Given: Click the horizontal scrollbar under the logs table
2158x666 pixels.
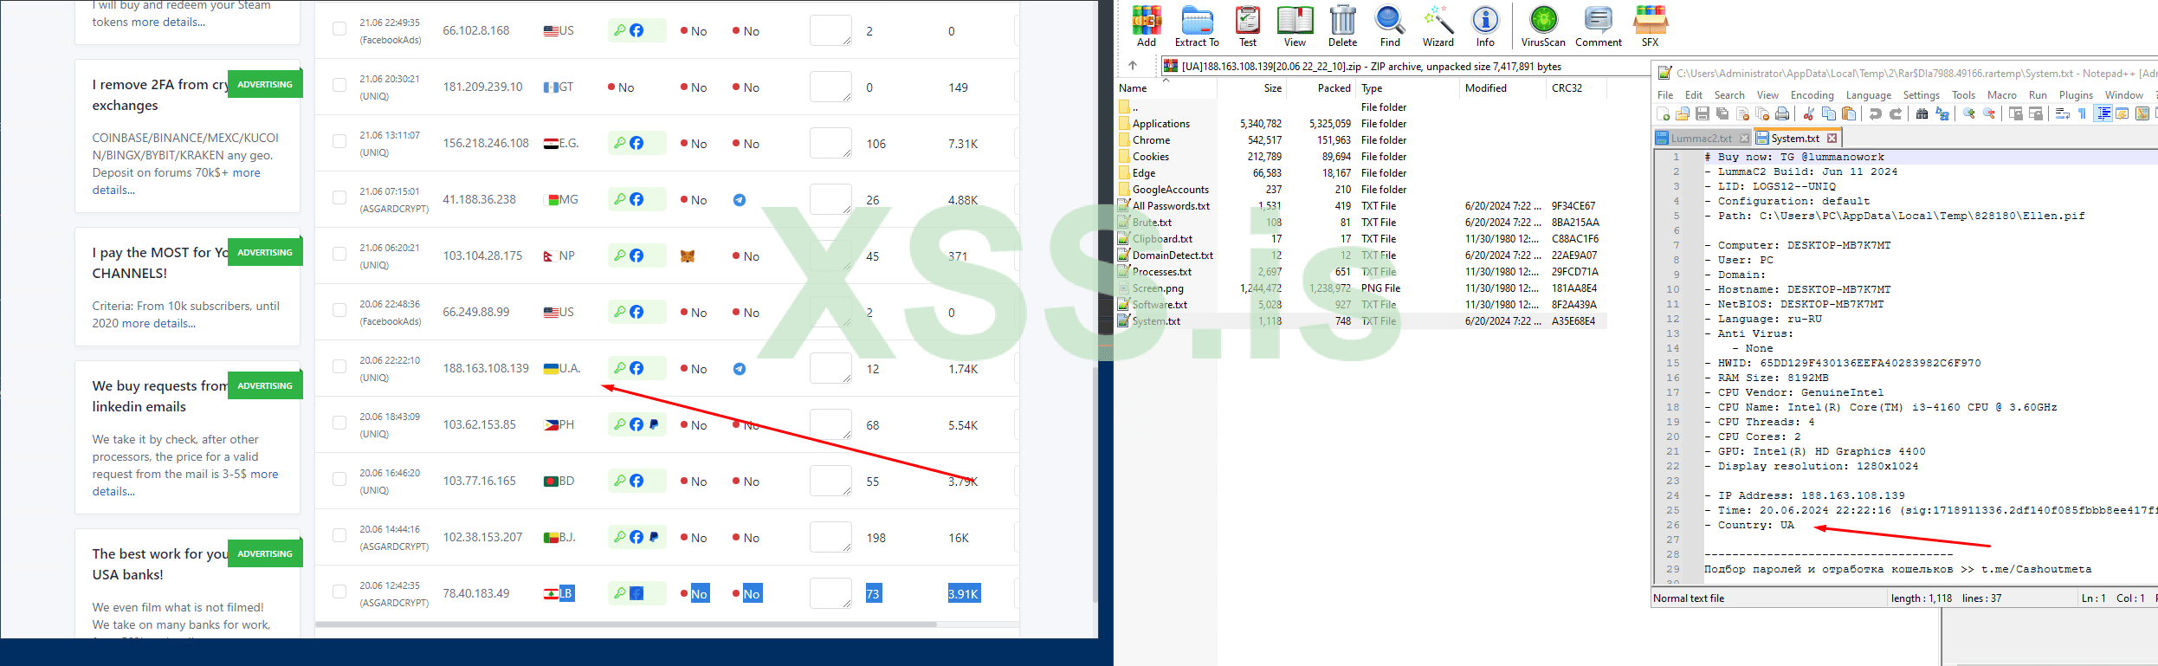Looking at the screenshot, I should point(625,624).
